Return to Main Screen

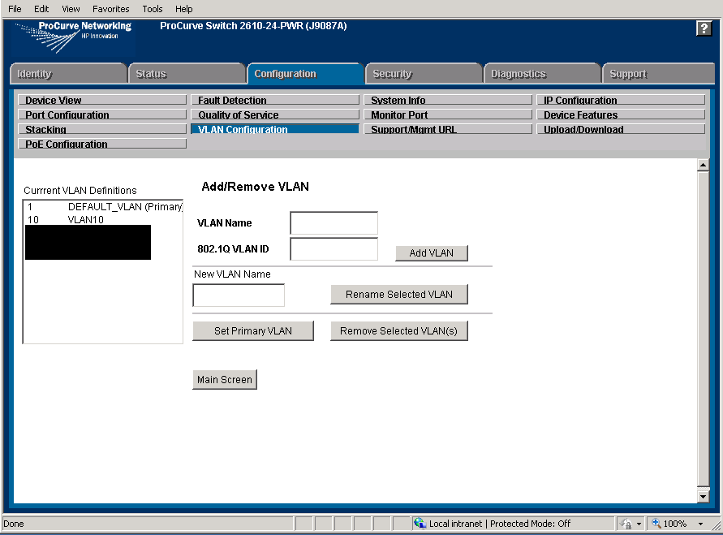[225, 379]
